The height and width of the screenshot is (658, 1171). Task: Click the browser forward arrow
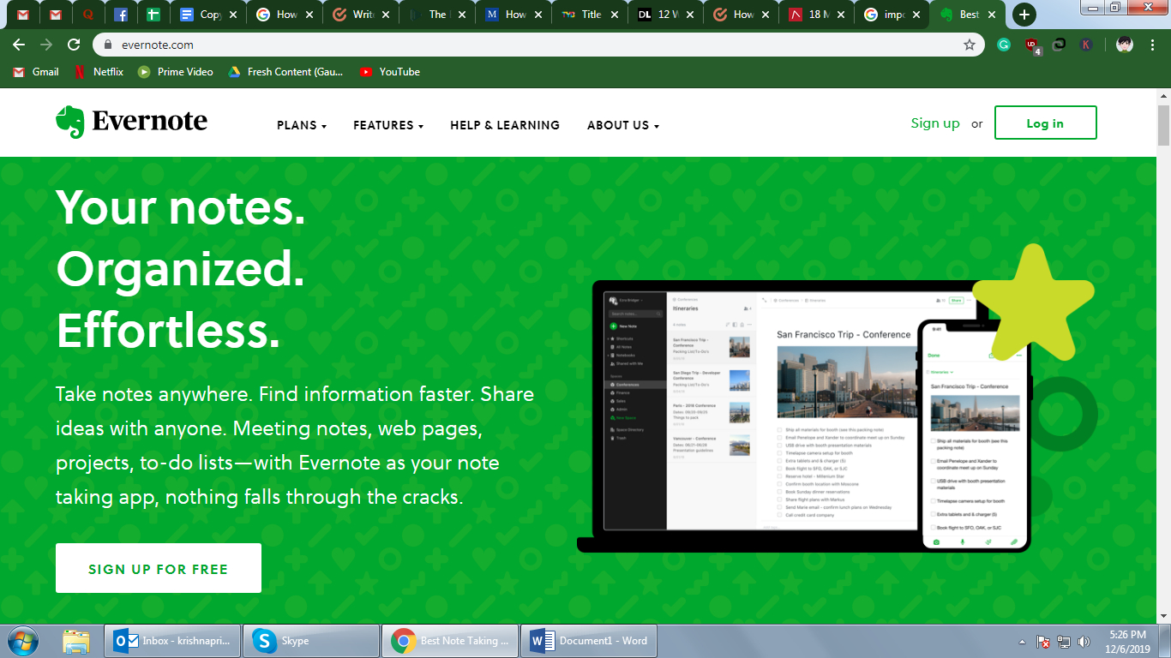tap(46, 45)
